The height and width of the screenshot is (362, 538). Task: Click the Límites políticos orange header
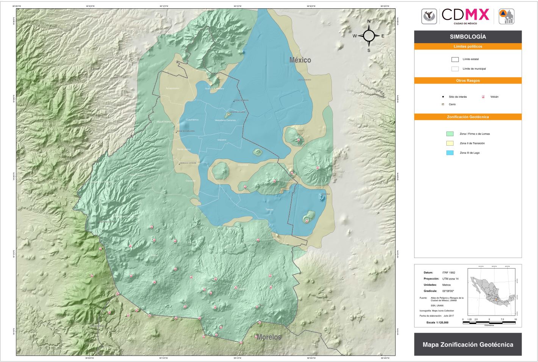coord(468,47)
